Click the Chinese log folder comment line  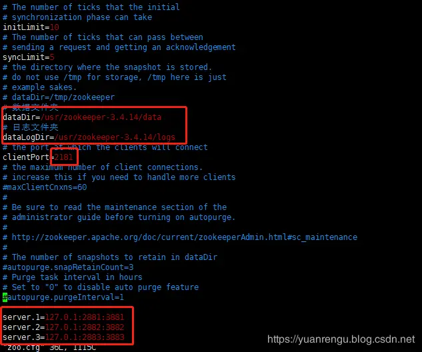tap(31, 127)
